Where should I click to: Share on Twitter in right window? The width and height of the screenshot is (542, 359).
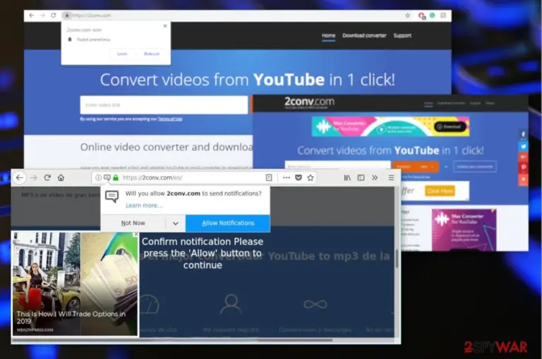[x=524, y=146]
